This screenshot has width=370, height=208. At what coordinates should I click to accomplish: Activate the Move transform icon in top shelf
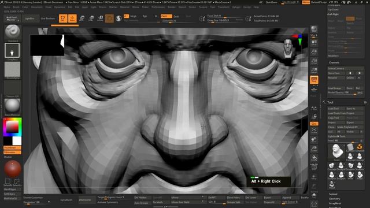(82, 18)
